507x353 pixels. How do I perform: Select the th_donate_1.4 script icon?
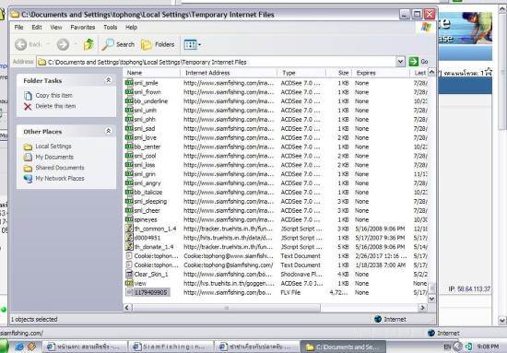tap(129, 247)
